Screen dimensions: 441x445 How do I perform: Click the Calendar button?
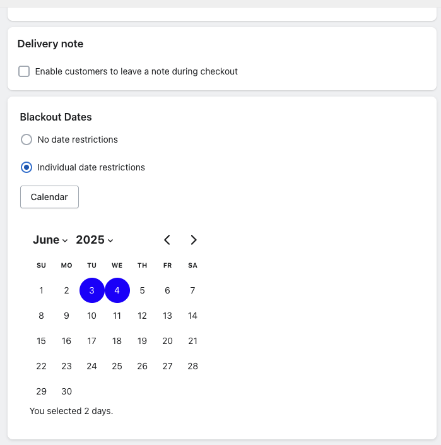point(49,197)
